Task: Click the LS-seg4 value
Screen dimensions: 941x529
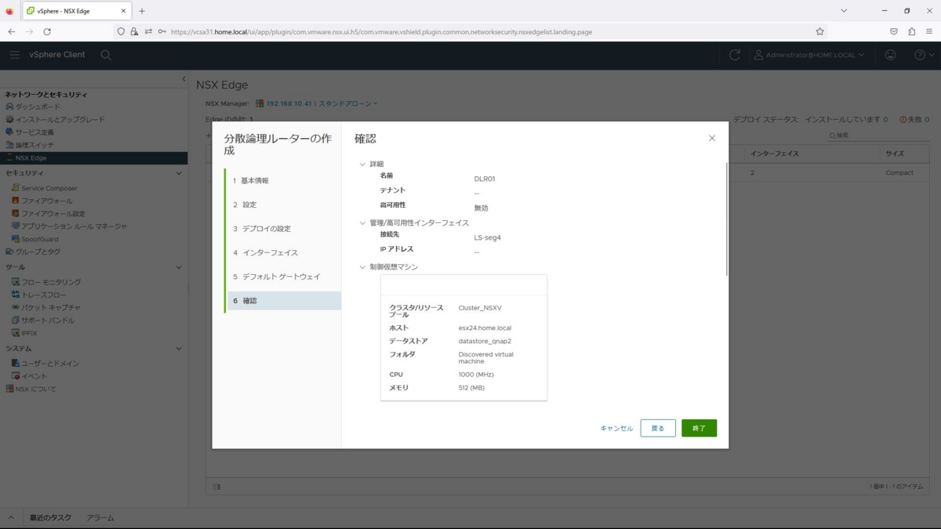Action: click(x=488, y=237)
